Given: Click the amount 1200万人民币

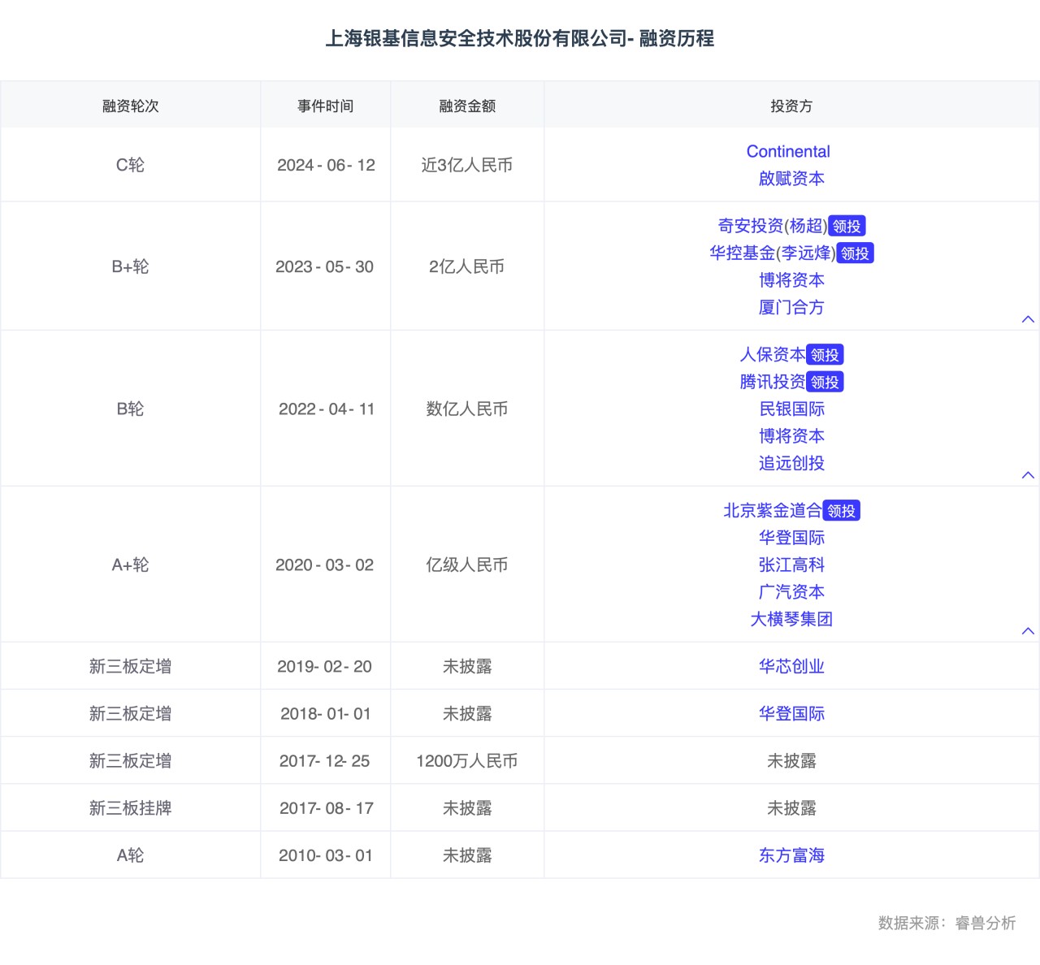Looking at the screenshot, I should tap(467, 761).
